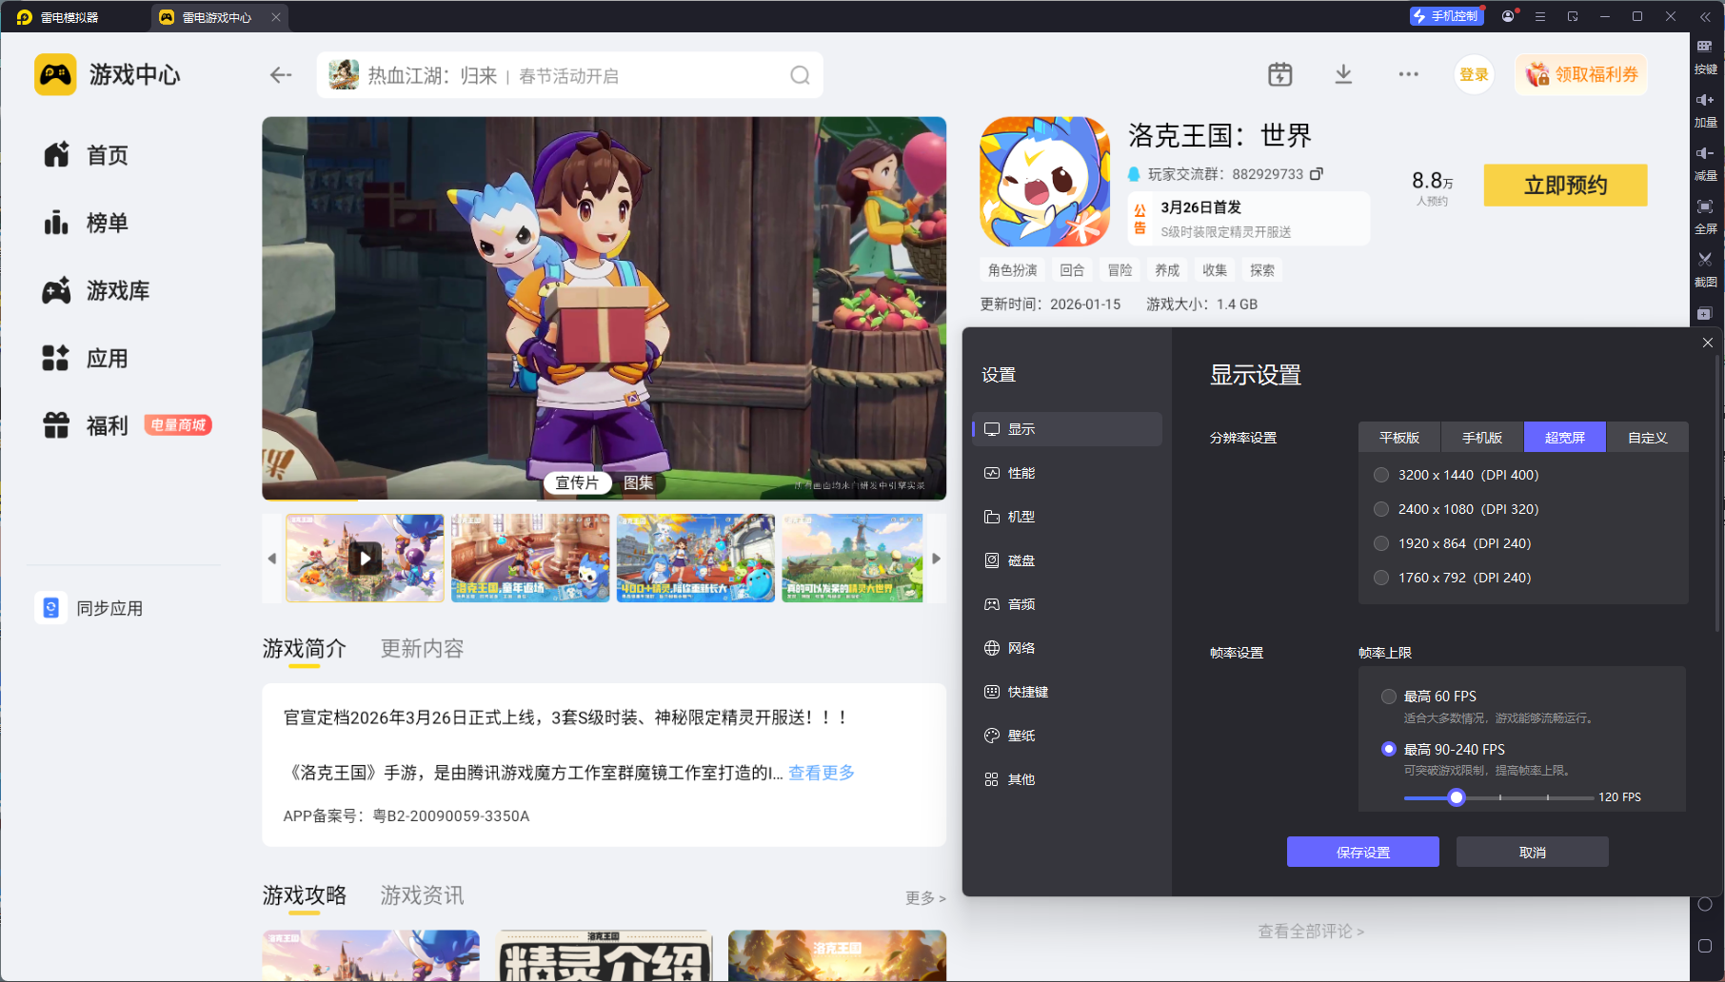This screenshot has width=1725, height=982.
Task: Open the multi-instance plus icon in the right sidebar
Action: [x=1705, y=313]
